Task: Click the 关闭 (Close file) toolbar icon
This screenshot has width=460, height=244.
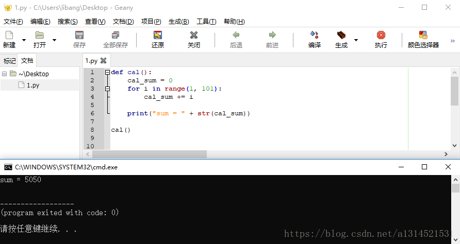Action: coord(193,35)
